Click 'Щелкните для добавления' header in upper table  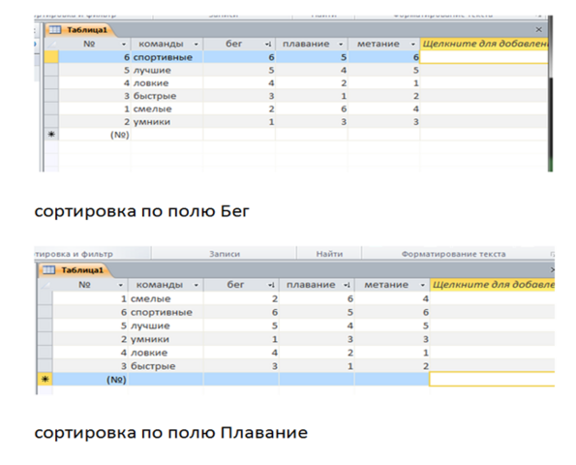tap(484, 45)
